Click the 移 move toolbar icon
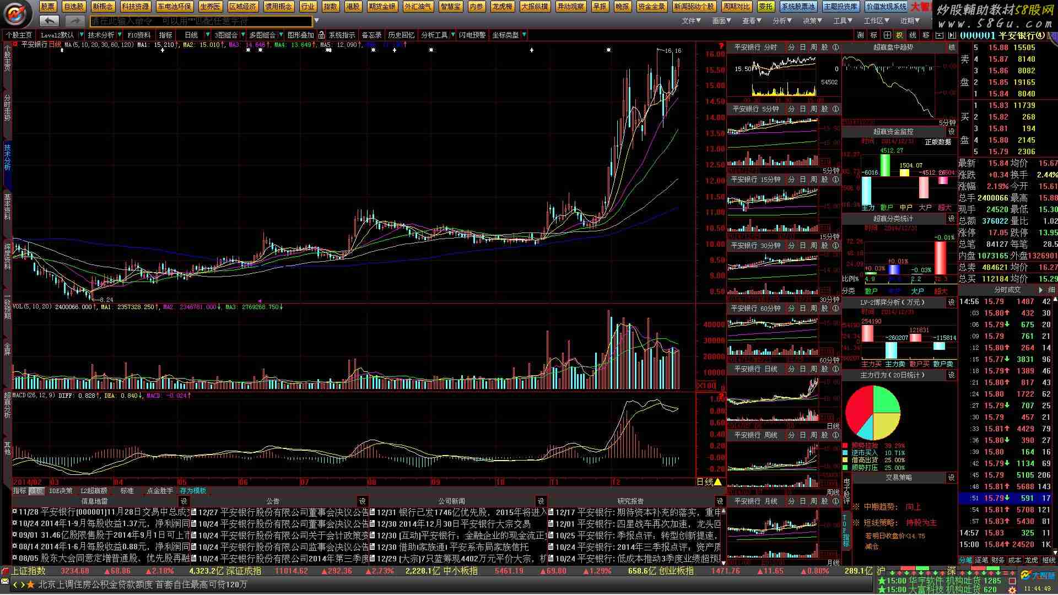 [926, 35]
